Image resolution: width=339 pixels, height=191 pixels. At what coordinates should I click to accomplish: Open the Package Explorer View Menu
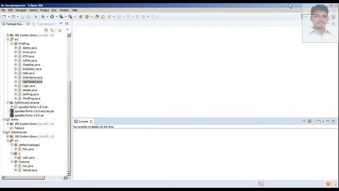[x=67, y=30]
